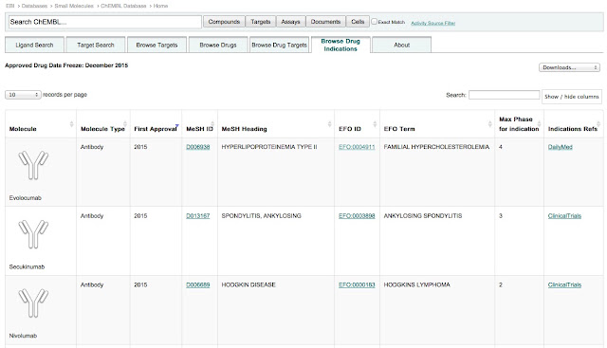
Task: Click the Home breadcrumb link
Action: [160, 6]
